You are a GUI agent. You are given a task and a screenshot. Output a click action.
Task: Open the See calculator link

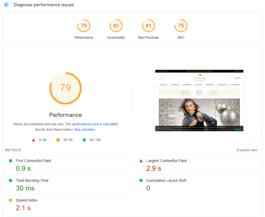pos(85,129)
